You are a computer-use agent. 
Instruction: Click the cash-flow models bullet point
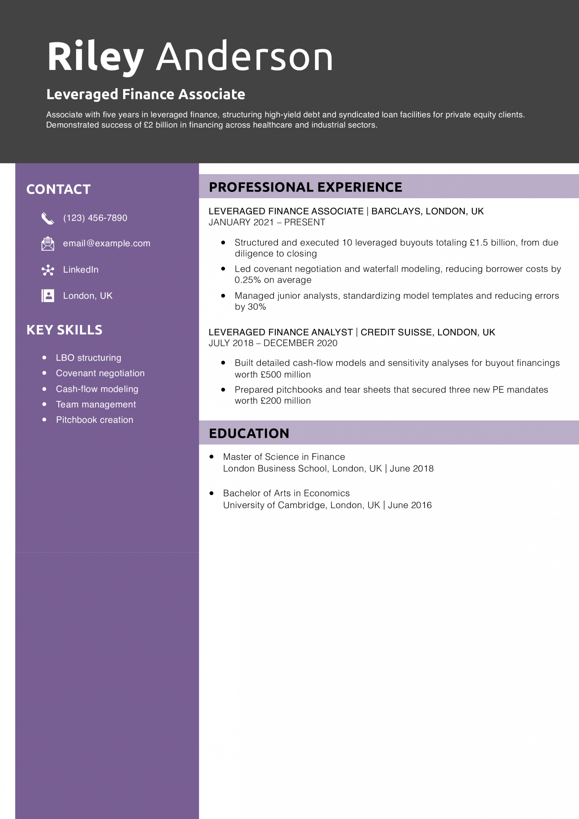(397, 368)
